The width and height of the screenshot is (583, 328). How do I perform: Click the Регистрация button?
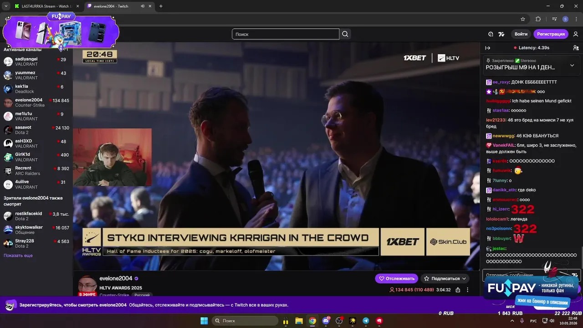[x=551, y=34]
